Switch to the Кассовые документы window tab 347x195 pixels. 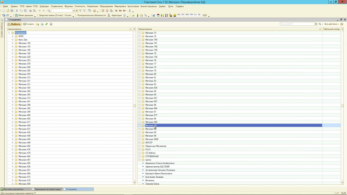(x=16, y=189)
